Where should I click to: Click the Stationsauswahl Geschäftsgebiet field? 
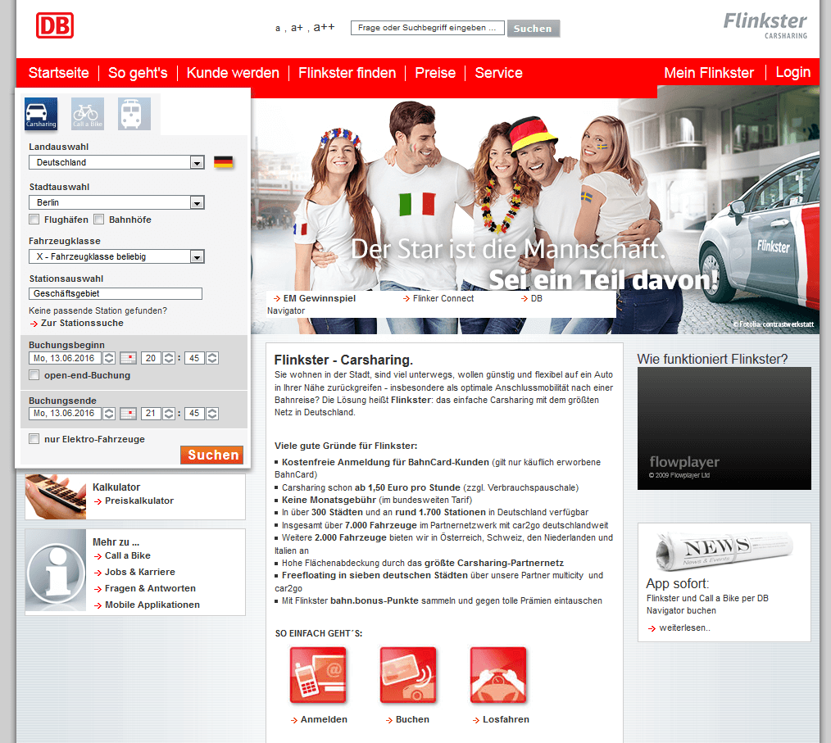coord(116,294)
